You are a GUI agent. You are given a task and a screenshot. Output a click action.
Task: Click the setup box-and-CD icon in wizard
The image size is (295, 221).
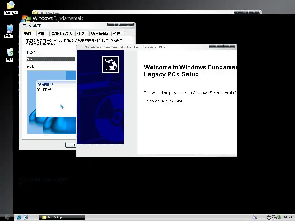click(x=110, y=65)
